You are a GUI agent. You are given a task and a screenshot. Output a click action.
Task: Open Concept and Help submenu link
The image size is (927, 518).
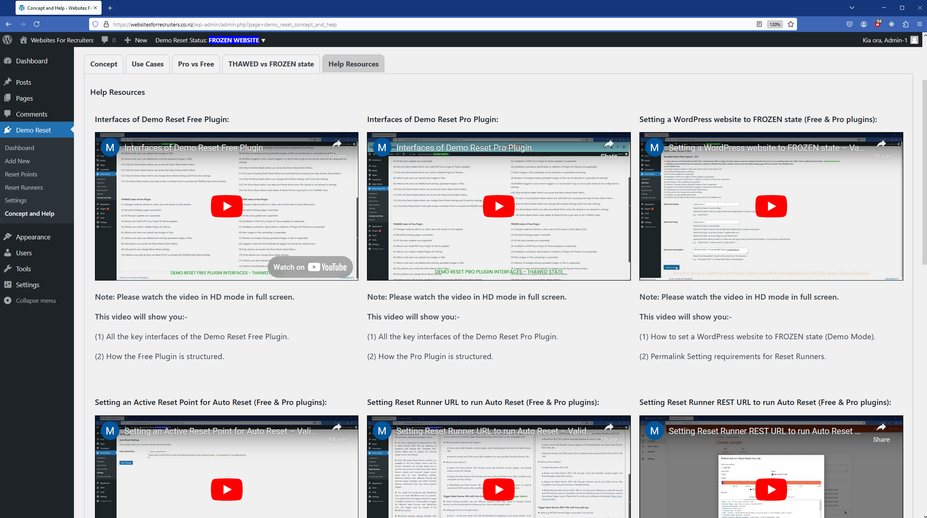(x=30, y=214)
